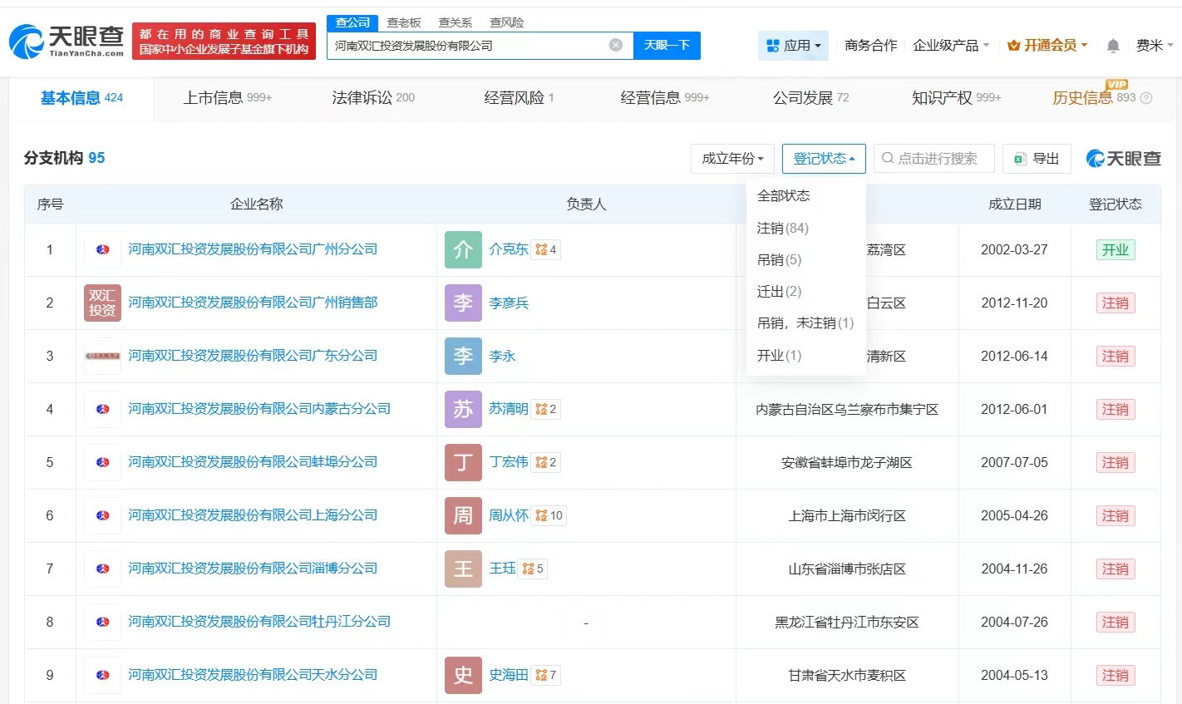Open the 历史信息 VIP tab
The width and height of the screenshot is (1182, 704).
(x=1094, y=98)
